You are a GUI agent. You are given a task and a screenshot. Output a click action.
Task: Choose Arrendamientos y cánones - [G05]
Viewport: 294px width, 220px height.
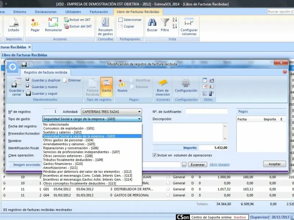(92, 144)
